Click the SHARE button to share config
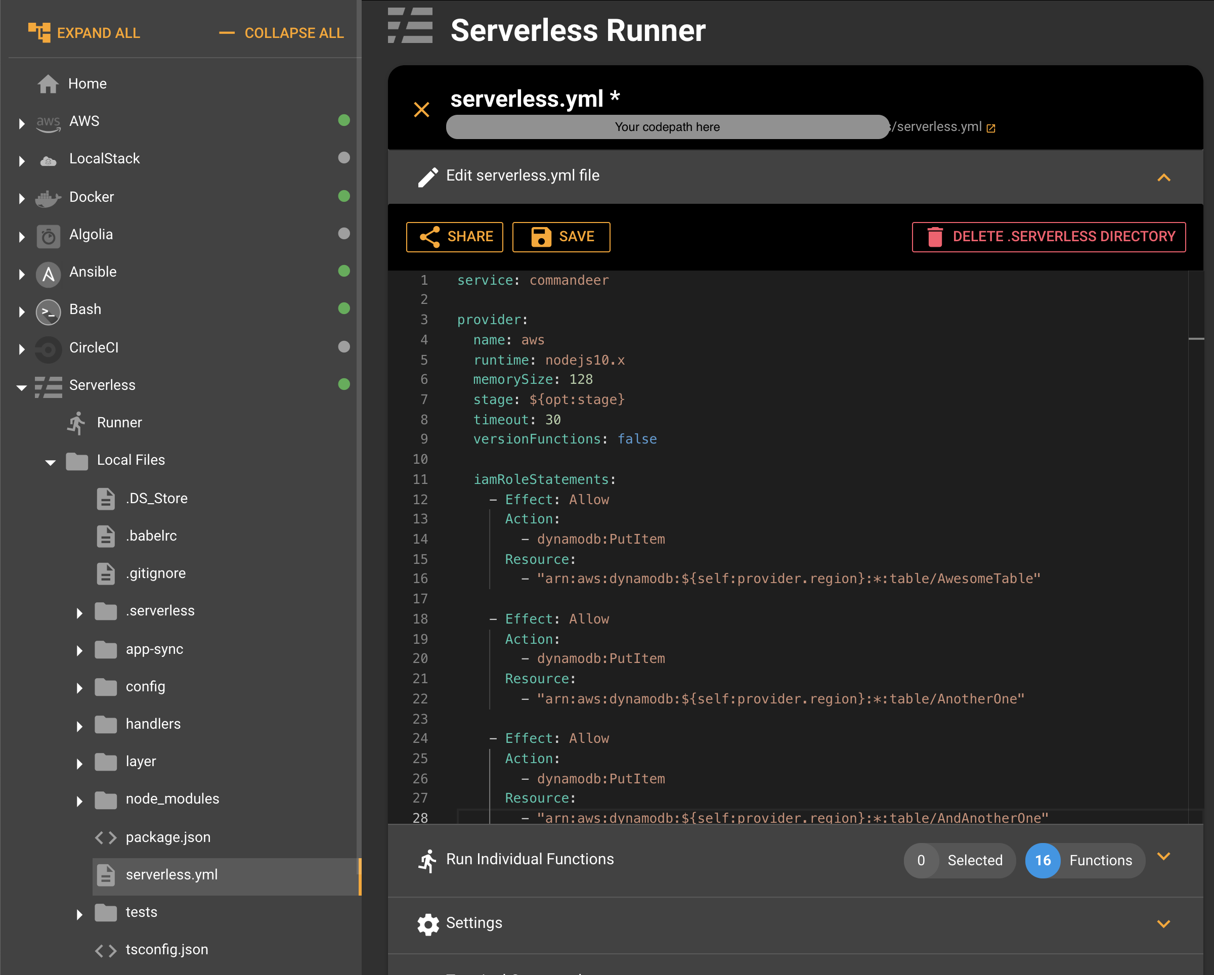The image size is (1214, 975). pos(455,236)
